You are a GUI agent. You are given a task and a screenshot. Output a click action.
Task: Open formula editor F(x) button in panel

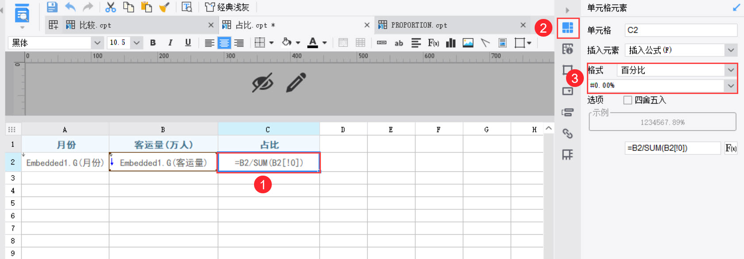click(x=731, y=148)
